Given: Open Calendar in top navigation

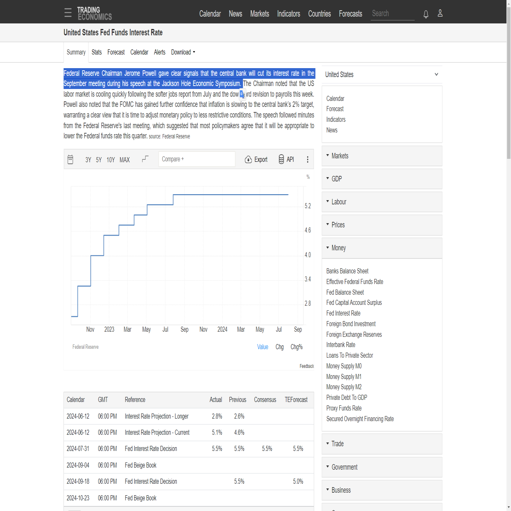Looking at the screenshot, I should 210,14.
